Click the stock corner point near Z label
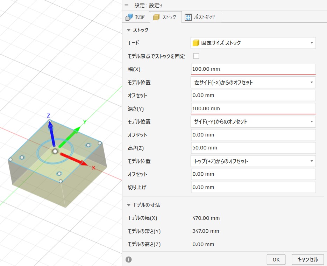 pyautogui.click(x=49, y=121)
